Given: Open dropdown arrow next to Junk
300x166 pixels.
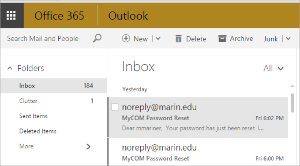Looking at the screenshot, I should click(288, 39).
